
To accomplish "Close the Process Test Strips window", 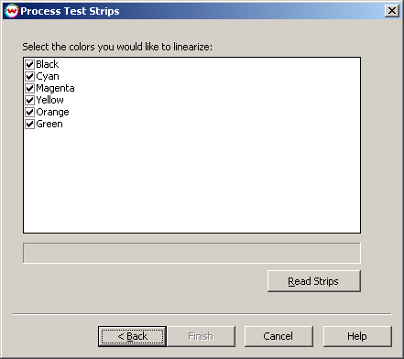I will [392, 11].
